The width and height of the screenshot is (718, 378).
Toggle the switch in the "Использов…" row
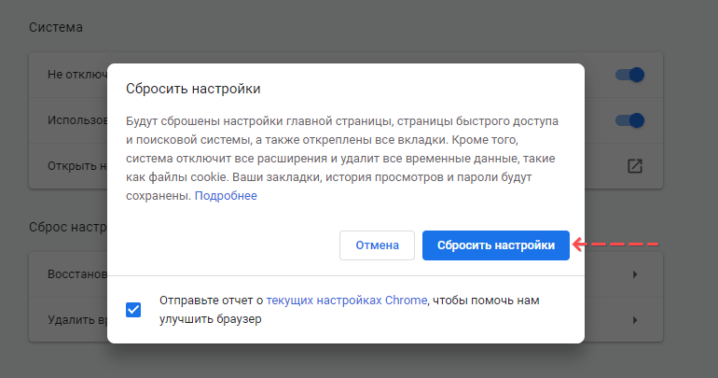pyautogui.click(x=630, y=120)
